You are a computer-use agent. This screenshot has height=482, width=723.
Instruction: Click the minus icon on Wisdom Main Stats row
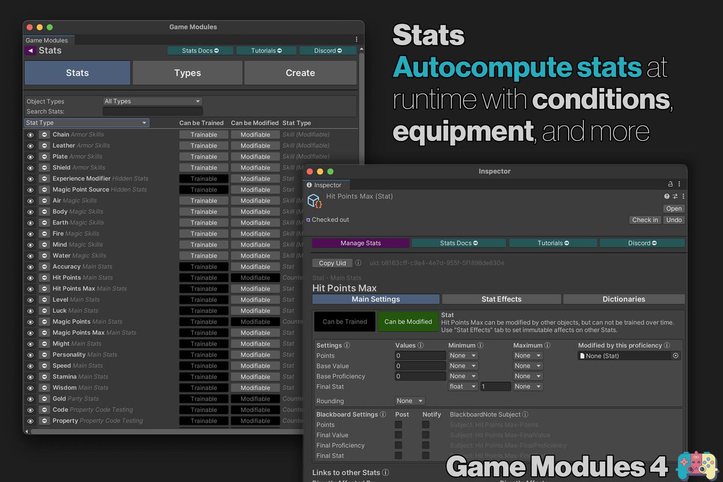(x=44, y=388)
